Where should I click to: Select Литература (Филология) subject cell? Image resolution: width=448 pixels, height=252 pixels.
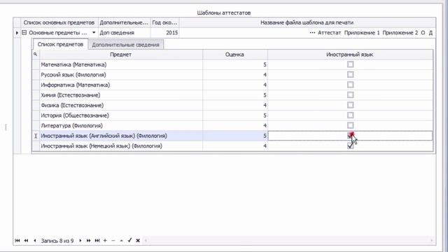(121, 126)
